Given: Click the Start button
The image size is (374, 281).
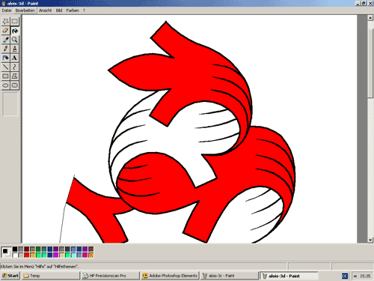Looking at the screenshot, I should [x=10, y=276].
